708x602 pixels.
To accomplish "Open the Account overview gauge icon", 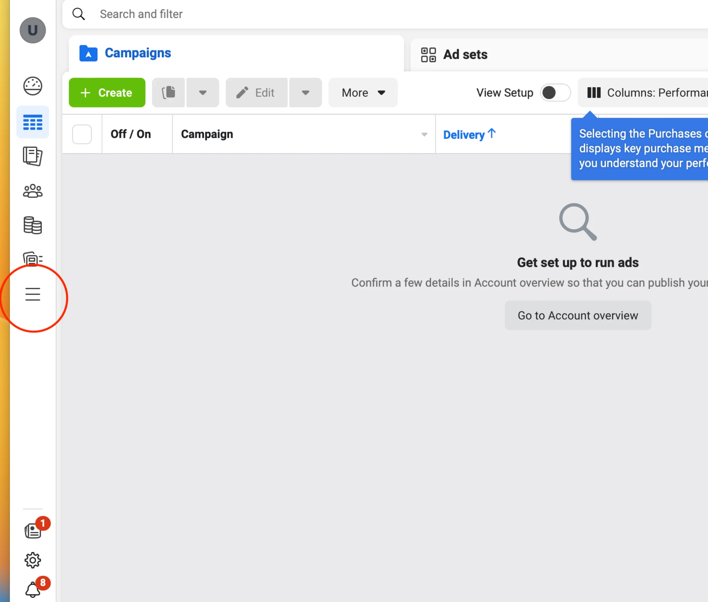I will [33, 86].
